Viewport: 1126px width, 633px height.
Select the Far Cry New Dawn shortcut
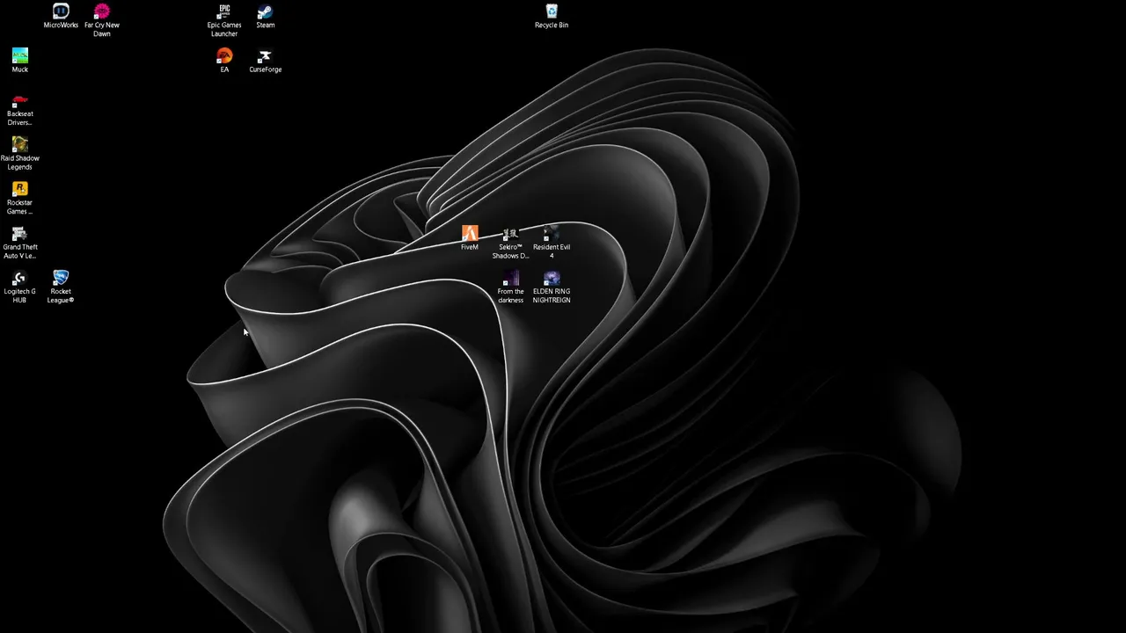(101, 21)
